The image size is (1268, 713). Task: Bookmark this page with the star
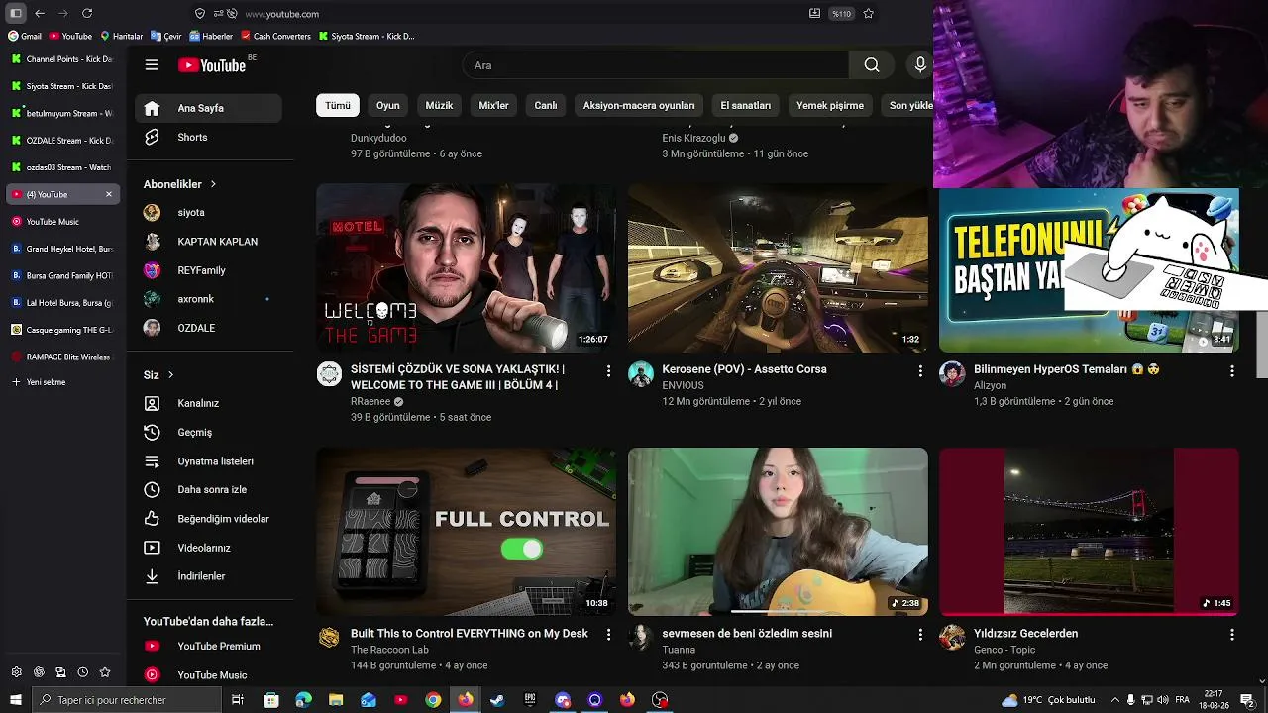click(869, 14)
